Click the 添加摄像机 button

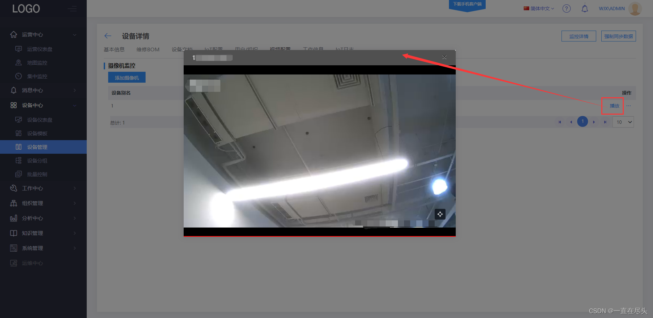[127, 77]
